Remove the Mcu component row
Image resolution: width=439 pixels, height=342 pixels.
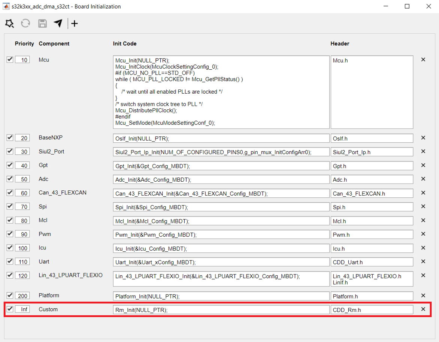(x=423, y=60)
